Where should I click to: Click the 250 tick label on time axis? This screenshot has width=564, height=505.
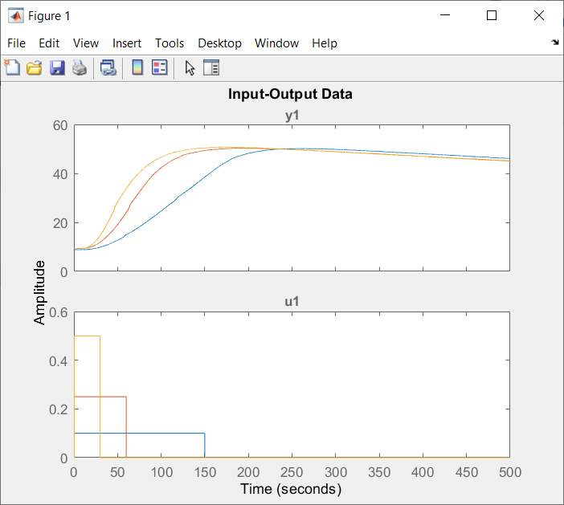point(292,472)
